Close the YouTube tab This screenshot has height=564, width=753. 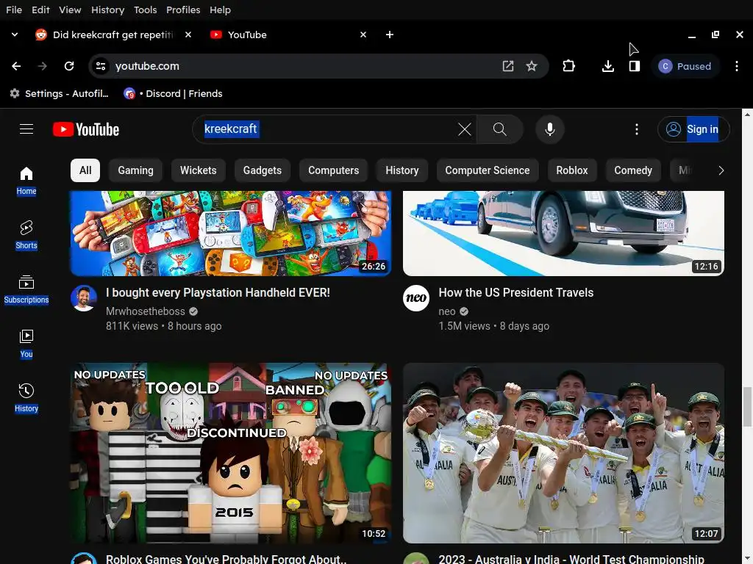[363, 35]
